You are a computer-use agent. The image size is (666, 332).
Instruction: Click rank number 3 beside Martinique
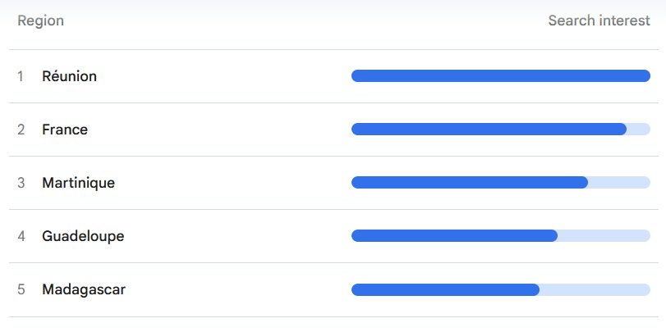[x=21, y=183]
